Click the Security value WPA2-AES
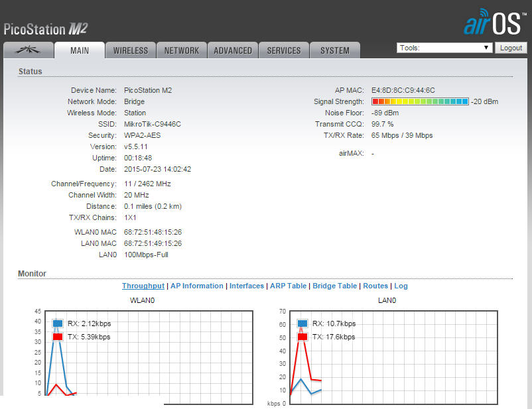532x409 pixels. click(x=142, y=135)
